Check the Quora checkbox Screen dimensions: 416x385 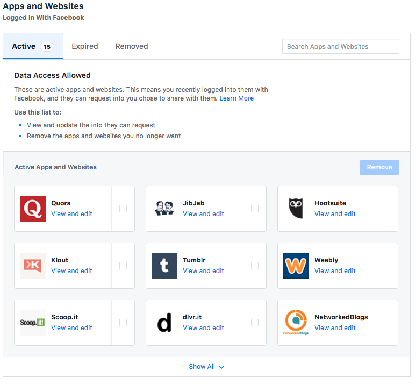pos(123,209)
